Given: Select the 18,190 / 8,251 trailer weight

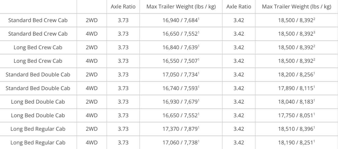Looking at the screenshot, I should click(296, 143).
